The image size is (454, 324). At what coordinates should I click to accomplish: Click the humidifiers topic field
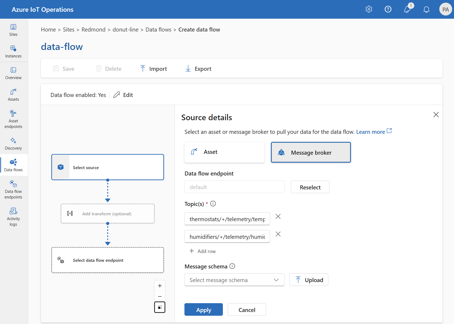tap(227, 236)
